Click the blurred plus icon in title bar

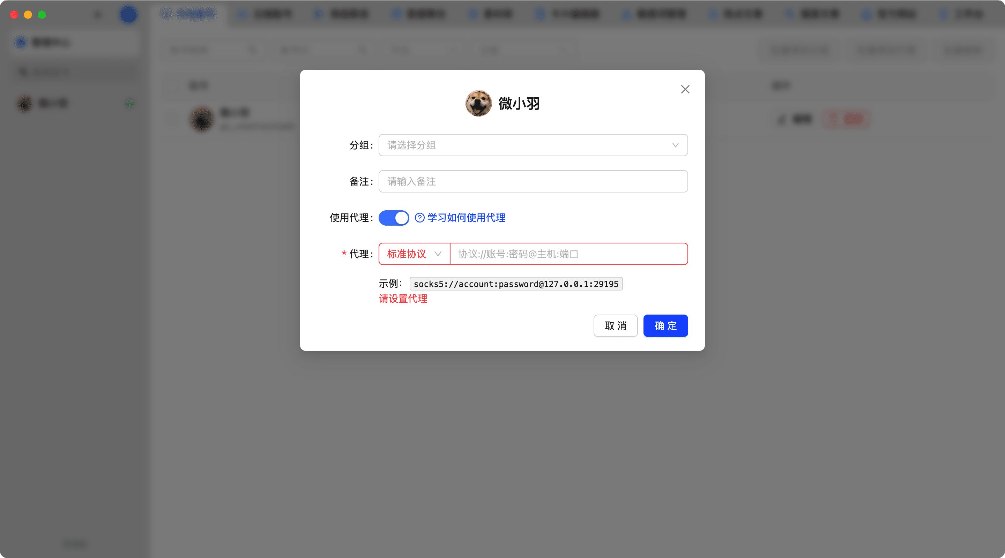click(x=98, y=15)
